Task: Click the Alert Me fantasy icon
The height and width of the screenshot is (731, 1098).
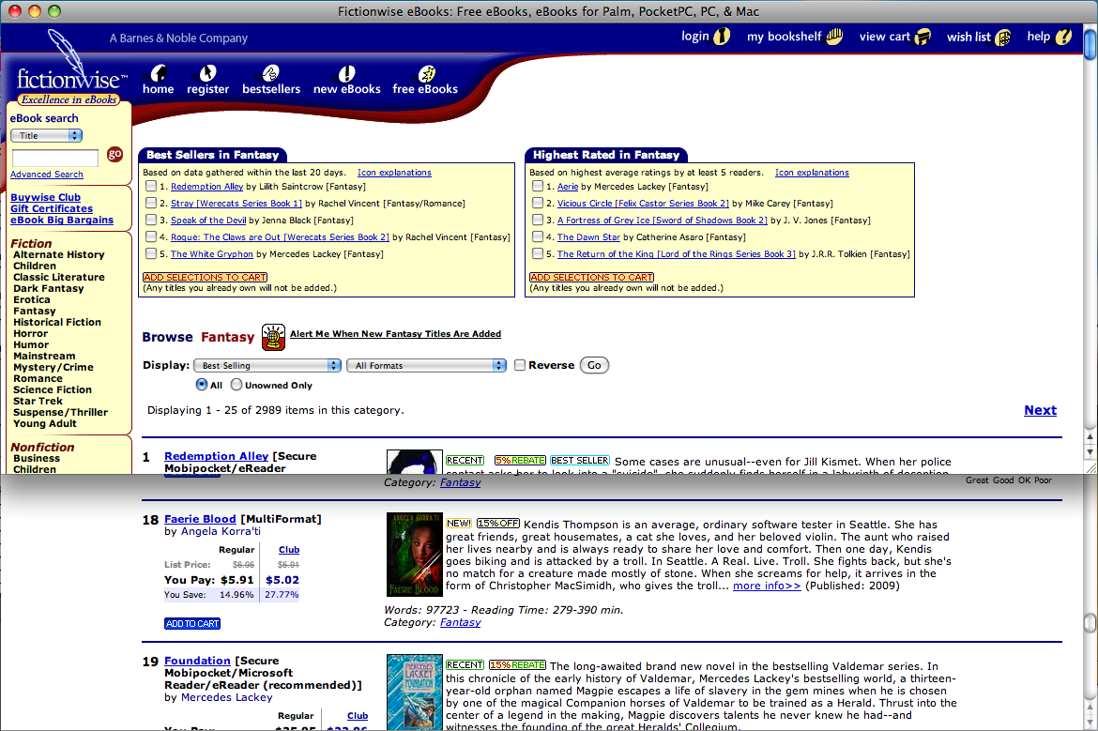Action: [x=272, y=336]
